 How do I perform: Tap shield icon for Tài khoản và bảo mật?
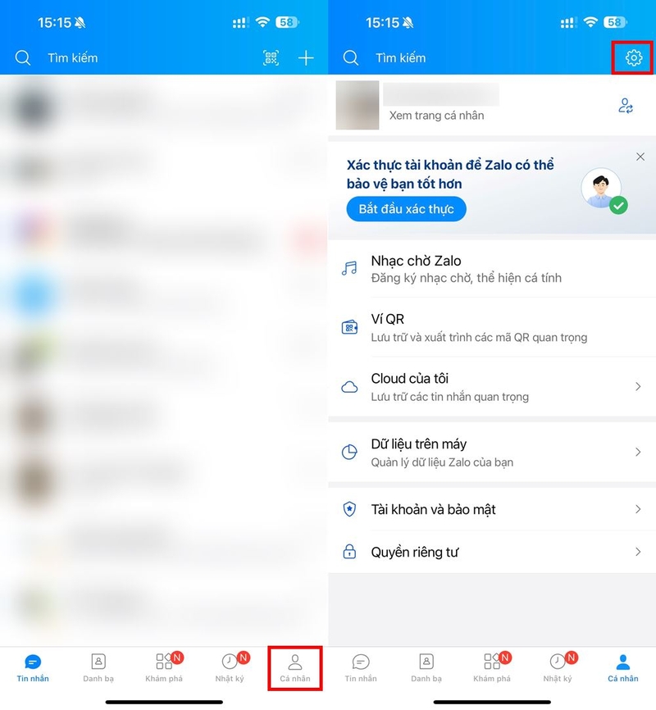(x=349, y=509)
